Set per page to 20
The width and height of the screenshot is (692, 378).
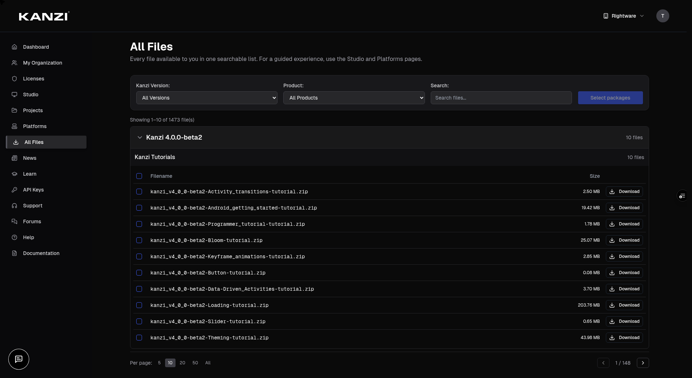click(182, 363)
